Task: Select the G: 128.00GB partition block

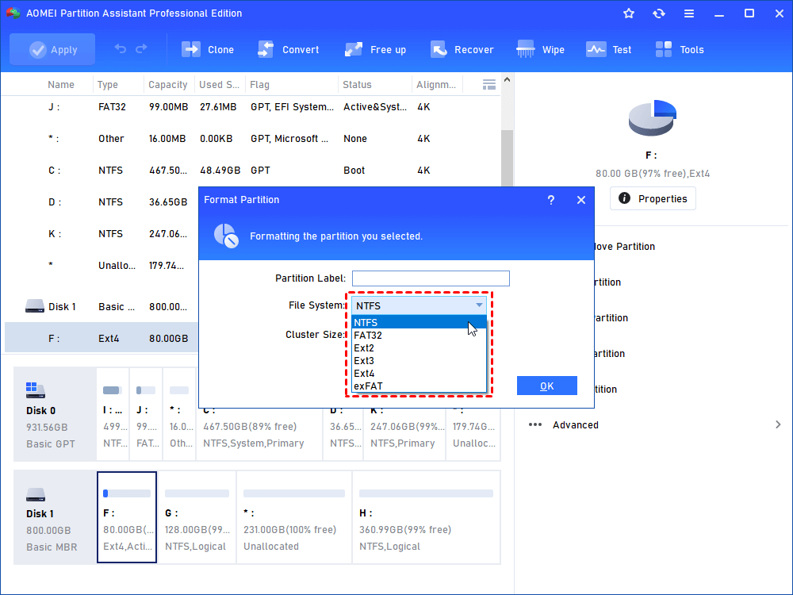Action: click(197, 517)
